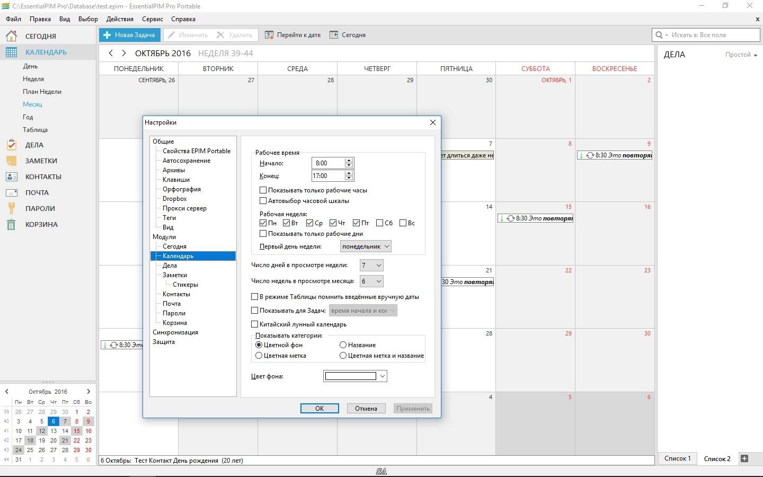
Task: Enable Показывать только рабочие дни
Action: (263, 234)
